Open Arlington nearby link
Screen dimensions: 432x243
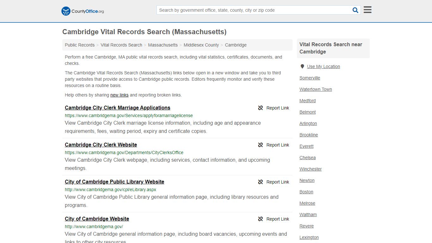[308, 123]
